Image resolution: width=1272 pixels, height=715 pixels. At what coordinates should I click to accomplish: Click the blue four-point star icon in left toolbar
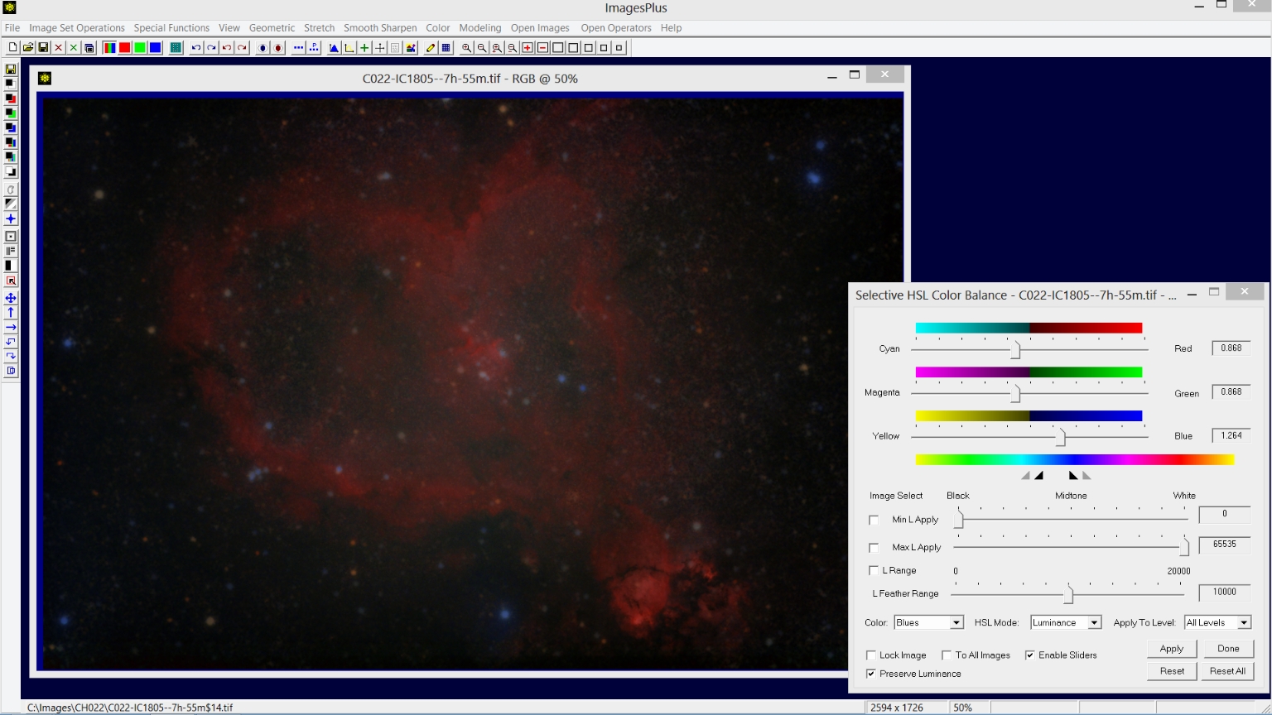pyautogui.click(x=11, y=219)
